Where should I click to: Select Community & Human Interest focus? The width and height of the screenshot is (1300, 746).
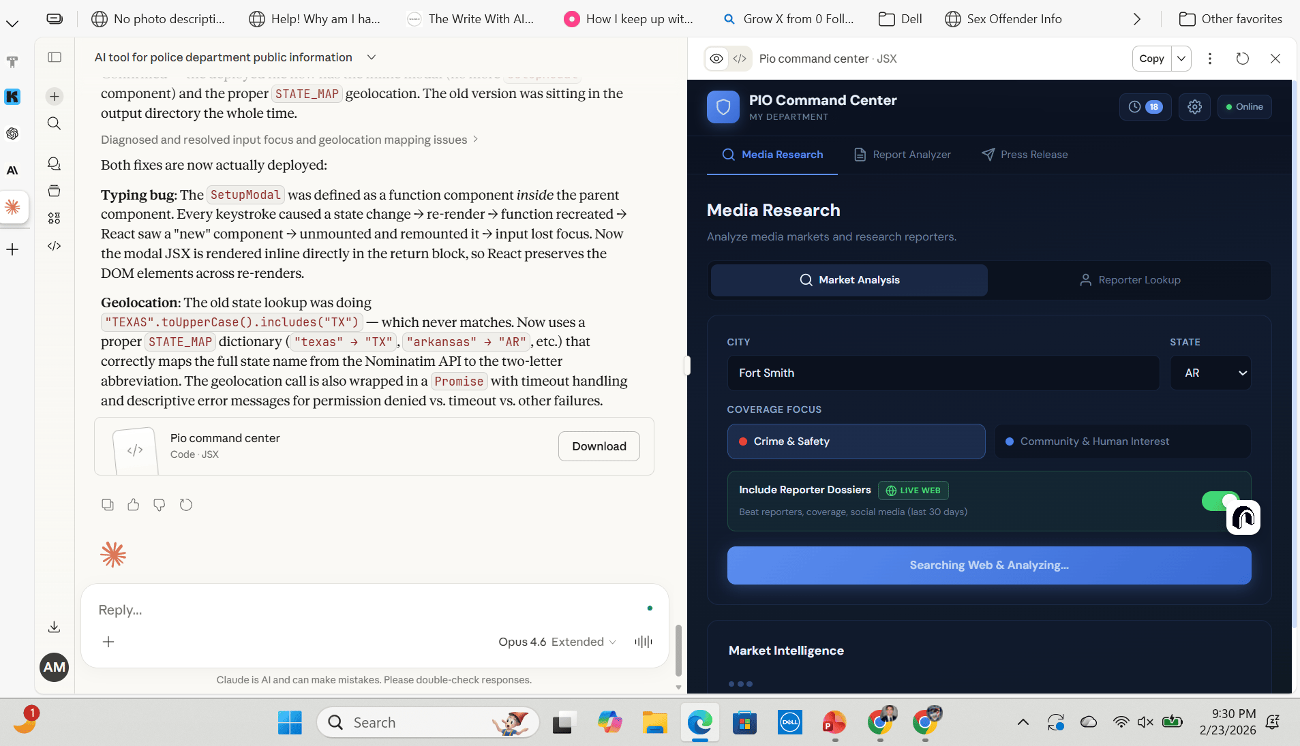1122,441
